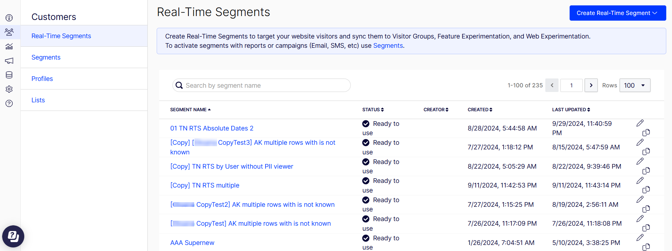Edit the [Copy] TN RTS multiple segment
672x251 pixels.
(640, 180)
